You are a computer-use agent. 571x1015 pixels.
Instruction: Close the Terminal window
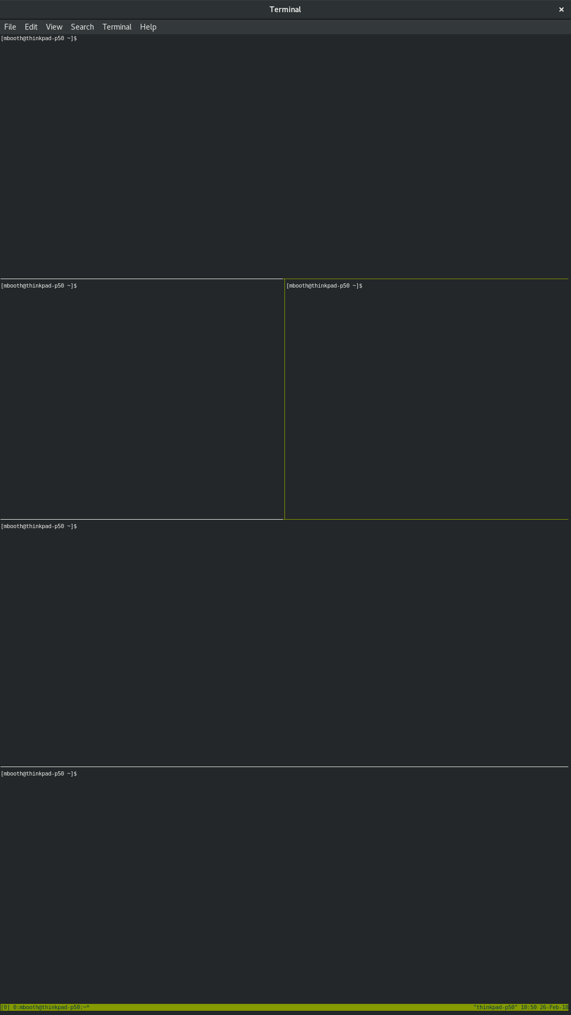pos(561,10)
